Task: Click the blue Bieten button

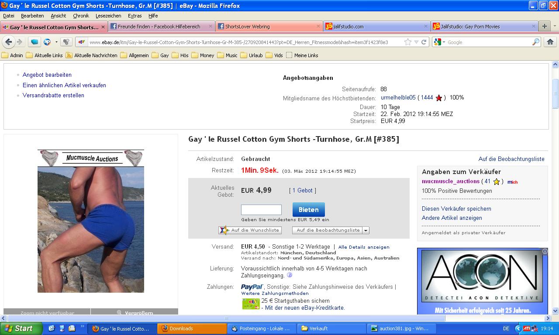Action: point(308,210)
